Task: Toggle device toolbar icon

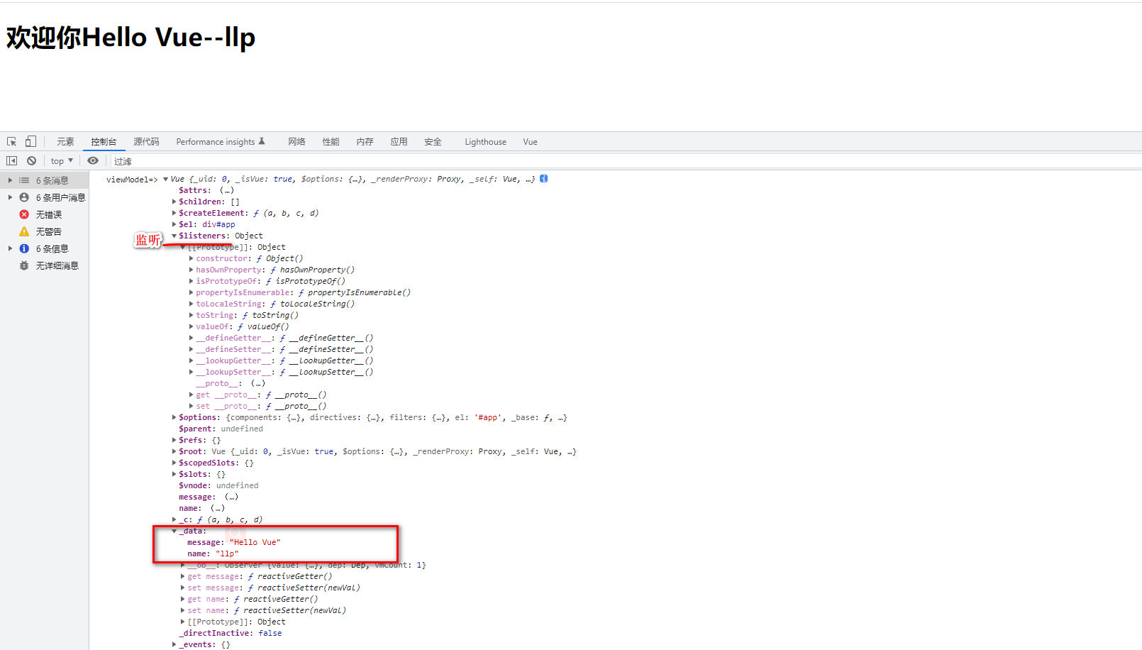Action: click(31, 141)
